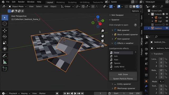Toggle X-ray mode
169x95 pixels.
(126, 7)
